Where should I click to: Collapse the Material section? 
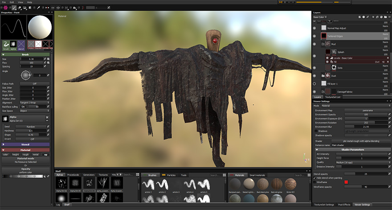coord(4,150)
